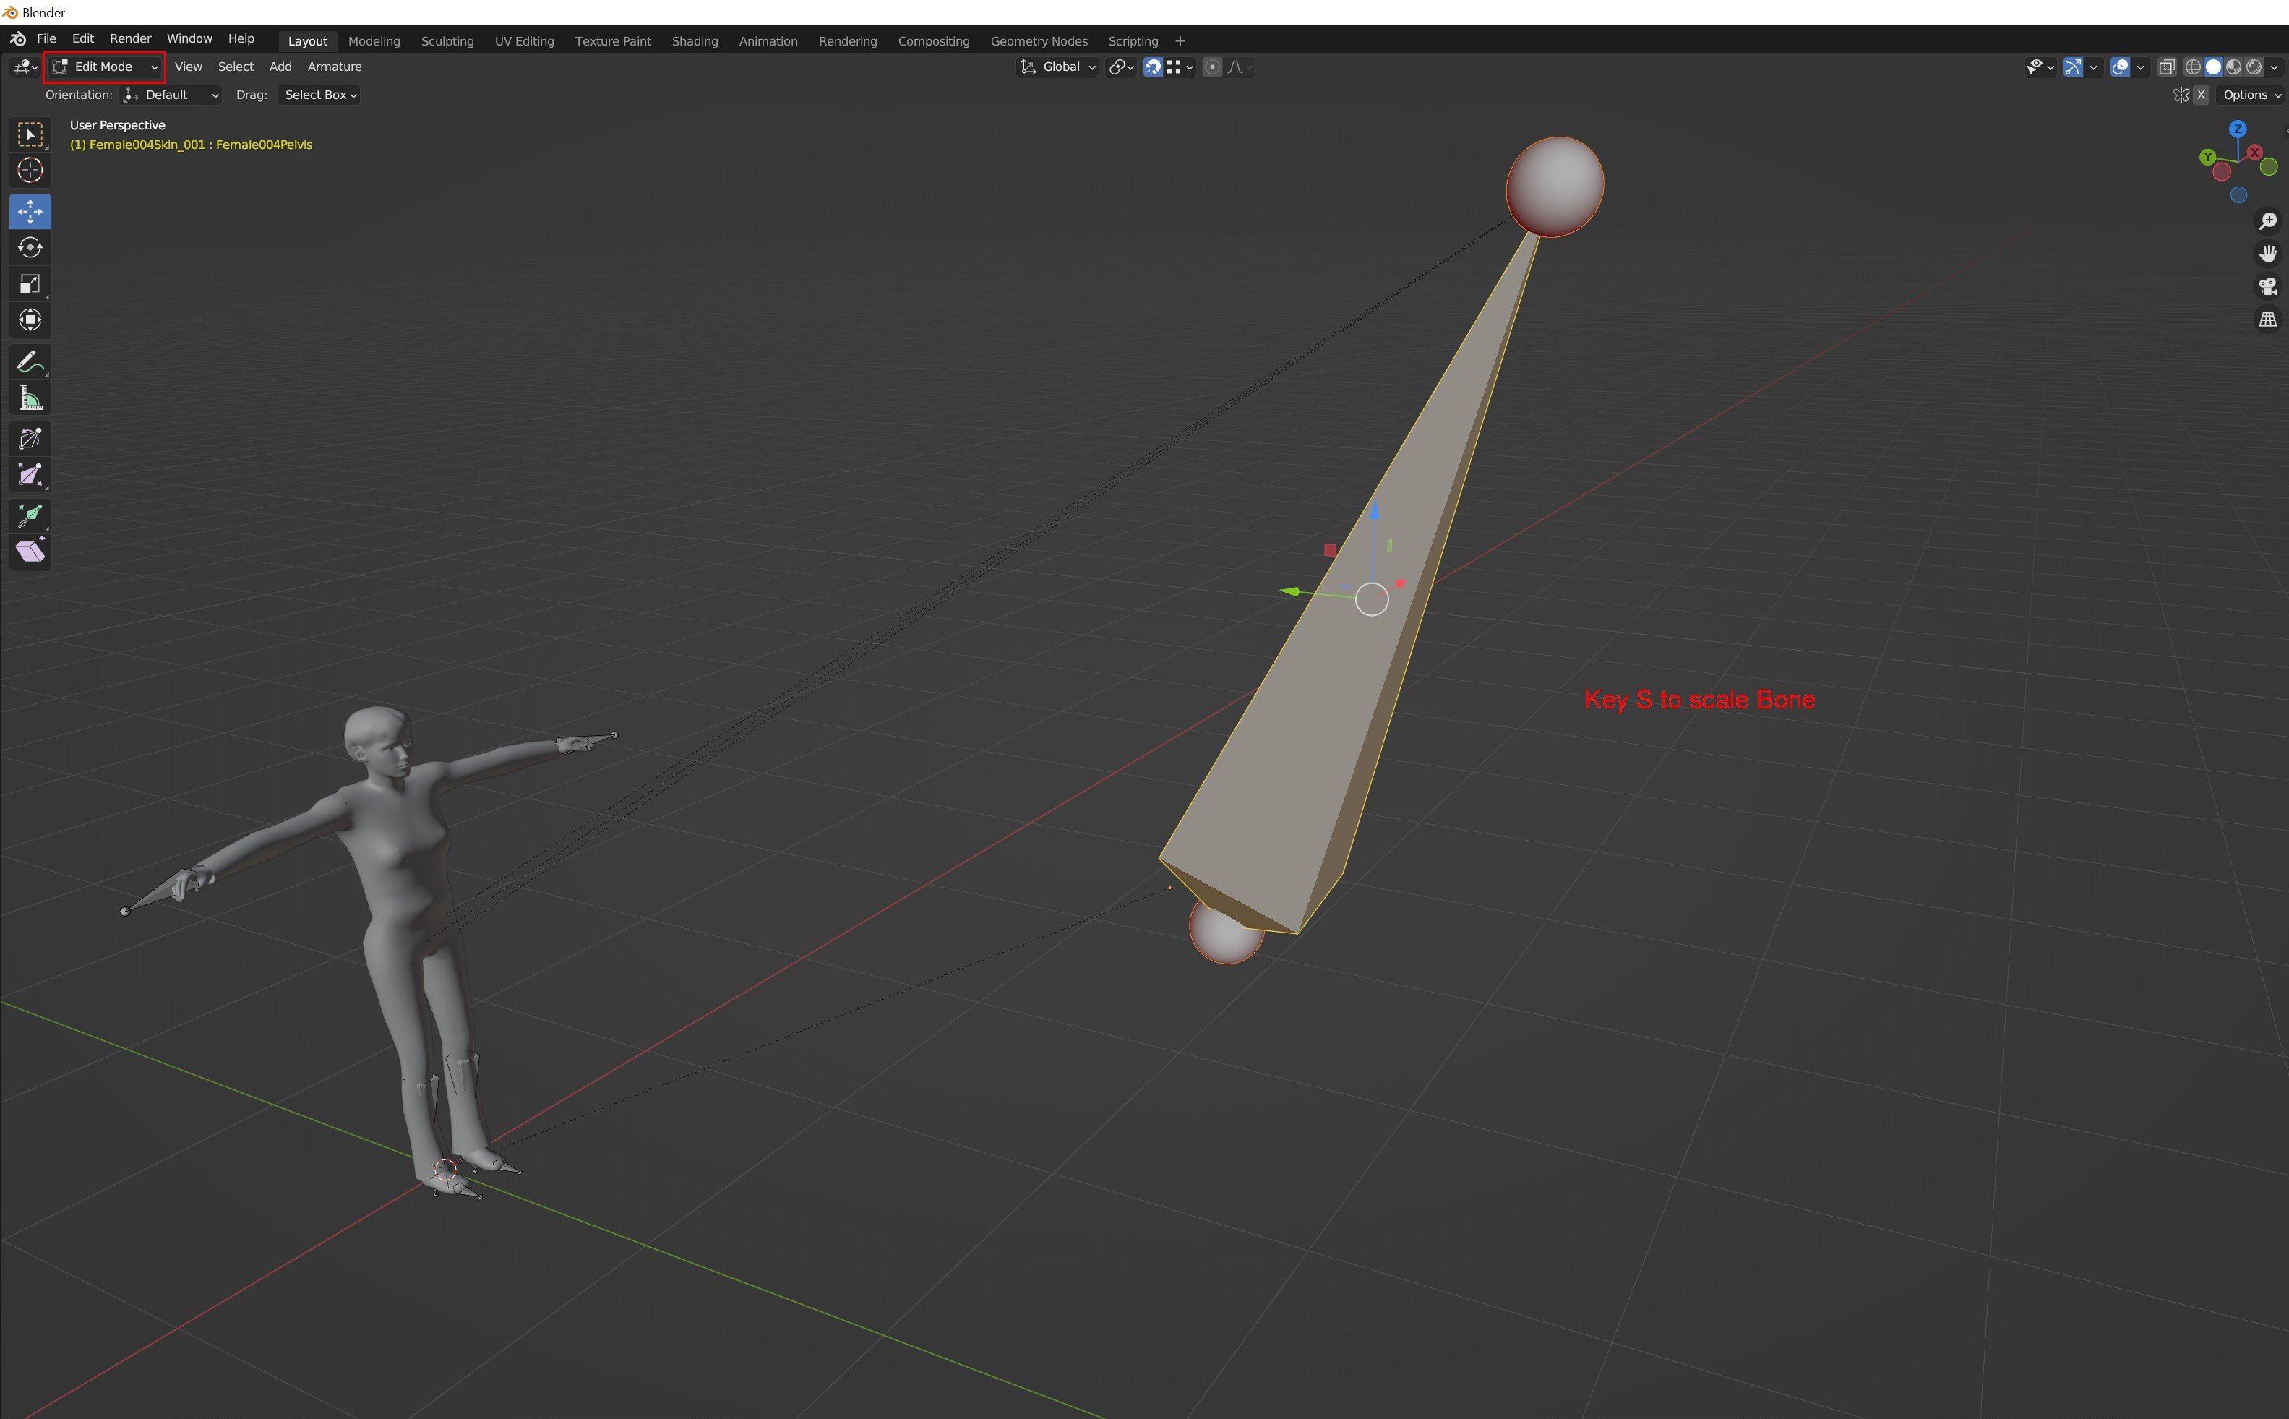Switch to the Geometry Nodes tab
The width and height of the screenshot is (2289, 1419).
point(1039,41)
